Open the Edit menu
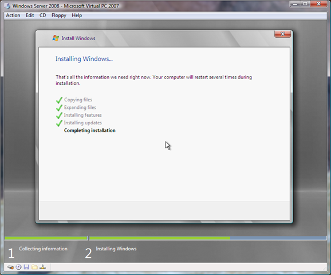This screenshot has height=275, width=331. 30,15
